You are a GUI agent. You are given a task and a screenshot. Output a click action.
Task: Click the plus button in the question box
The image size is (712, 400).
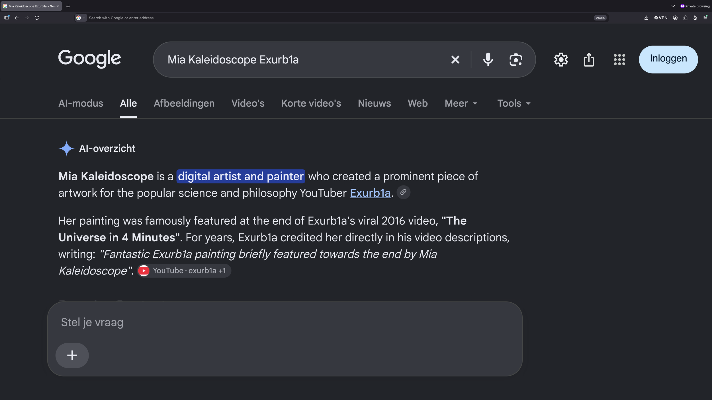coord(72,355)
